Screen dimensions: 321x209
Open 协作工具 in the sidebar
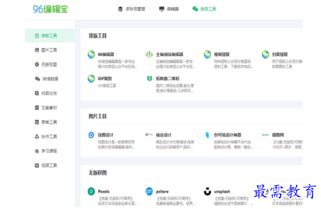pyautogui.click(x=50, y=136)
